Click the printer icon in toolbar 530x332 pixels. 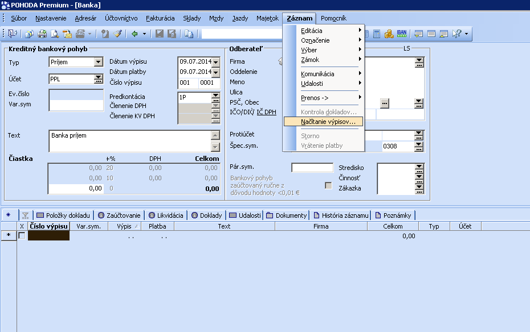(x=42, y=34)
